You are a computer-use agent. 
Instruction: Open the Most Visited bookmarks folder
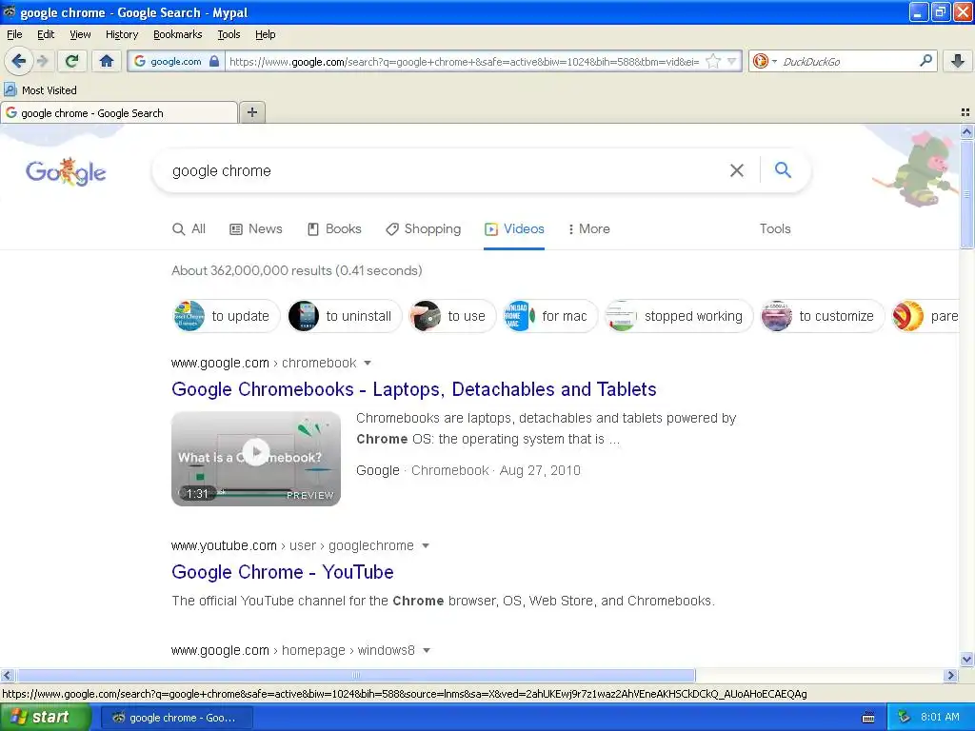click(41, 90)
